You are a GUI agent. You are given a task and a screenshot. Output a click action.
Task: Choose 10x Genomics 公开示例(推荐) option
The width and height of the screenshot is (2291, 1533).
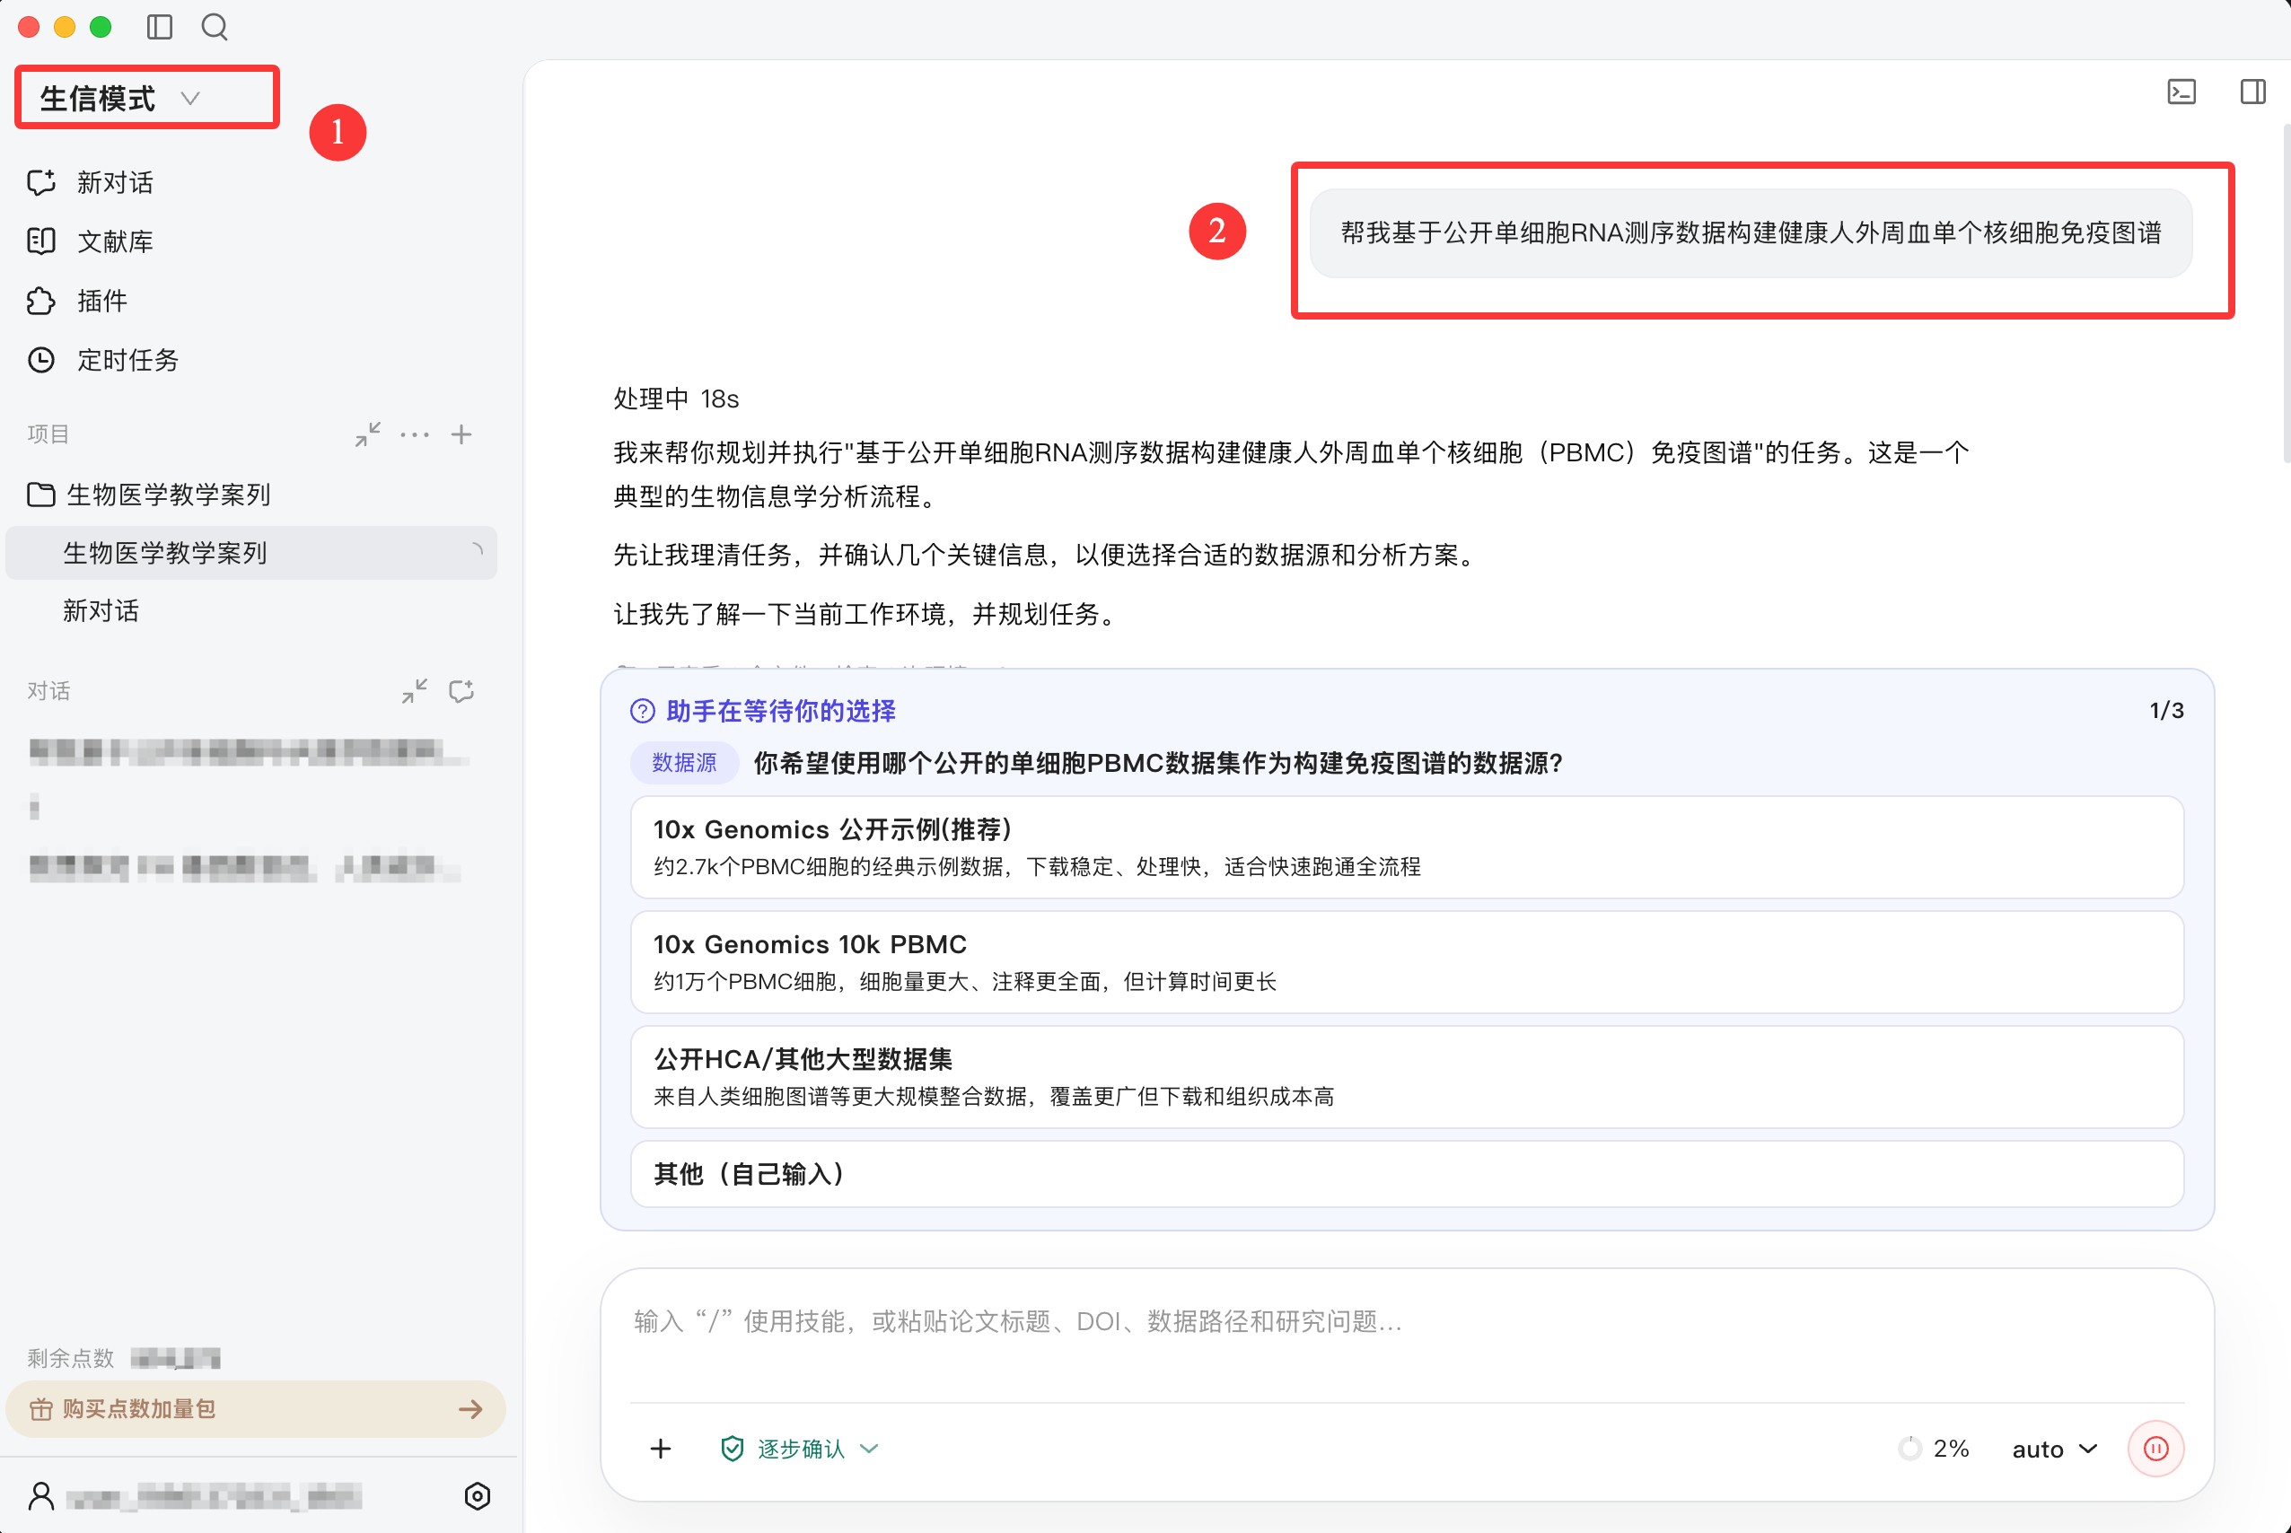[x=1406, y=846]
